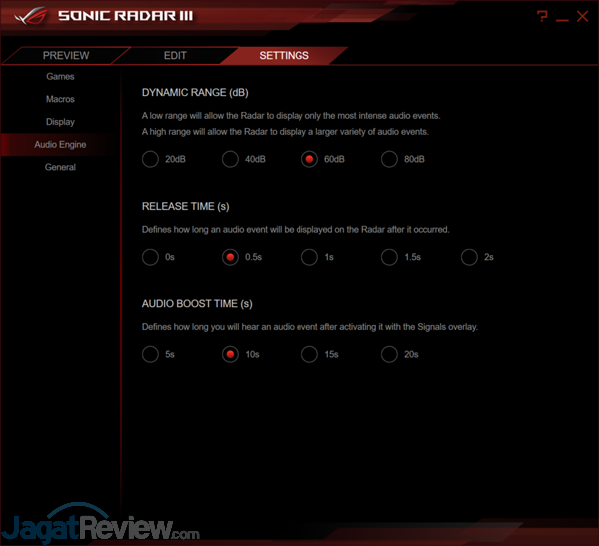Set audio boost time to 5s
Viewport: 599px width, 546px height.
[x=150, y=354]
